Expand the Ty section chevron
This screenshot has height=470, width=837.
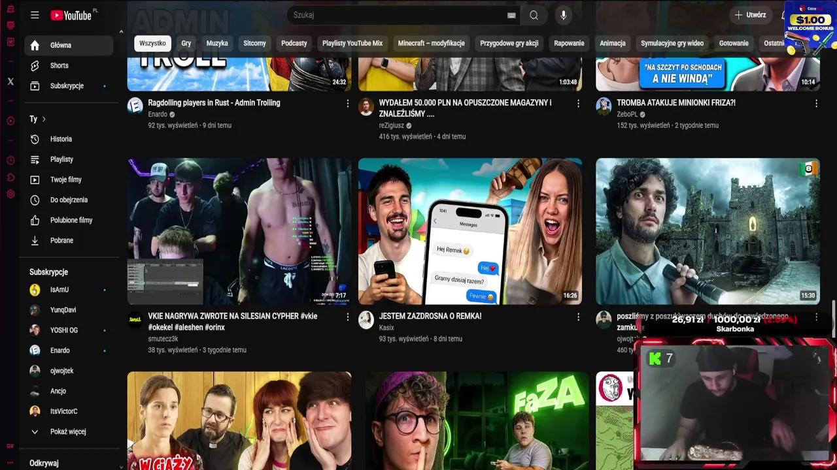44,119
